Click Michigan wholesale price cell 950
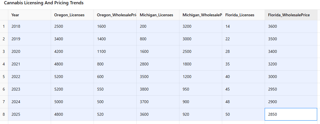The height and width of the screenshot is (124, 320). [x=200, y=89]
